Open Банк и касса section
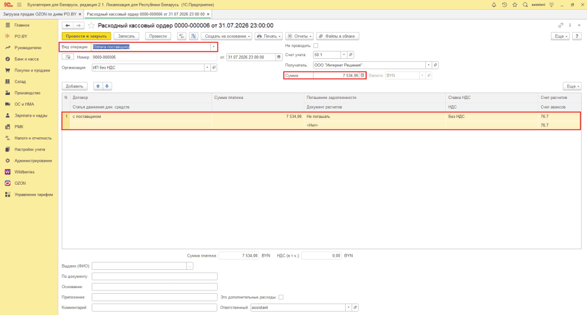The image size is (587, 315). [x=26, y=59]
